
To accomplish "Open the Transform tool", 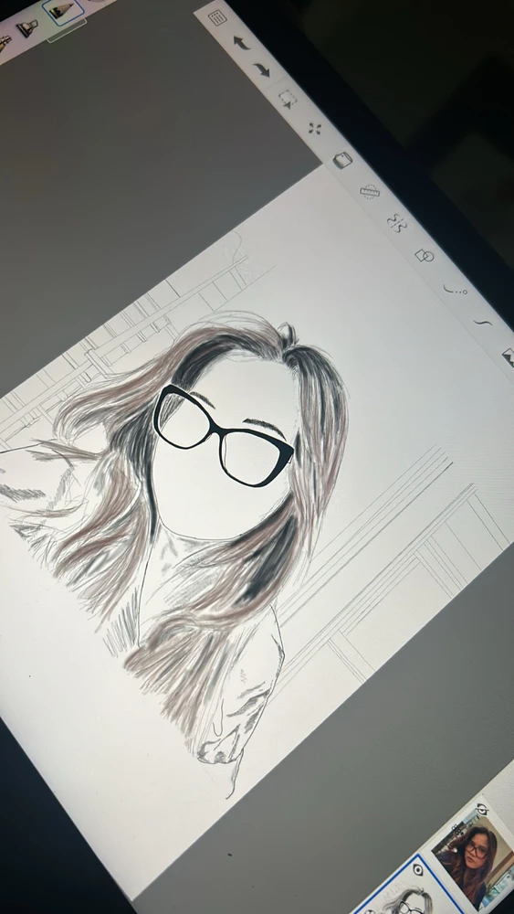I will (314, 129).
